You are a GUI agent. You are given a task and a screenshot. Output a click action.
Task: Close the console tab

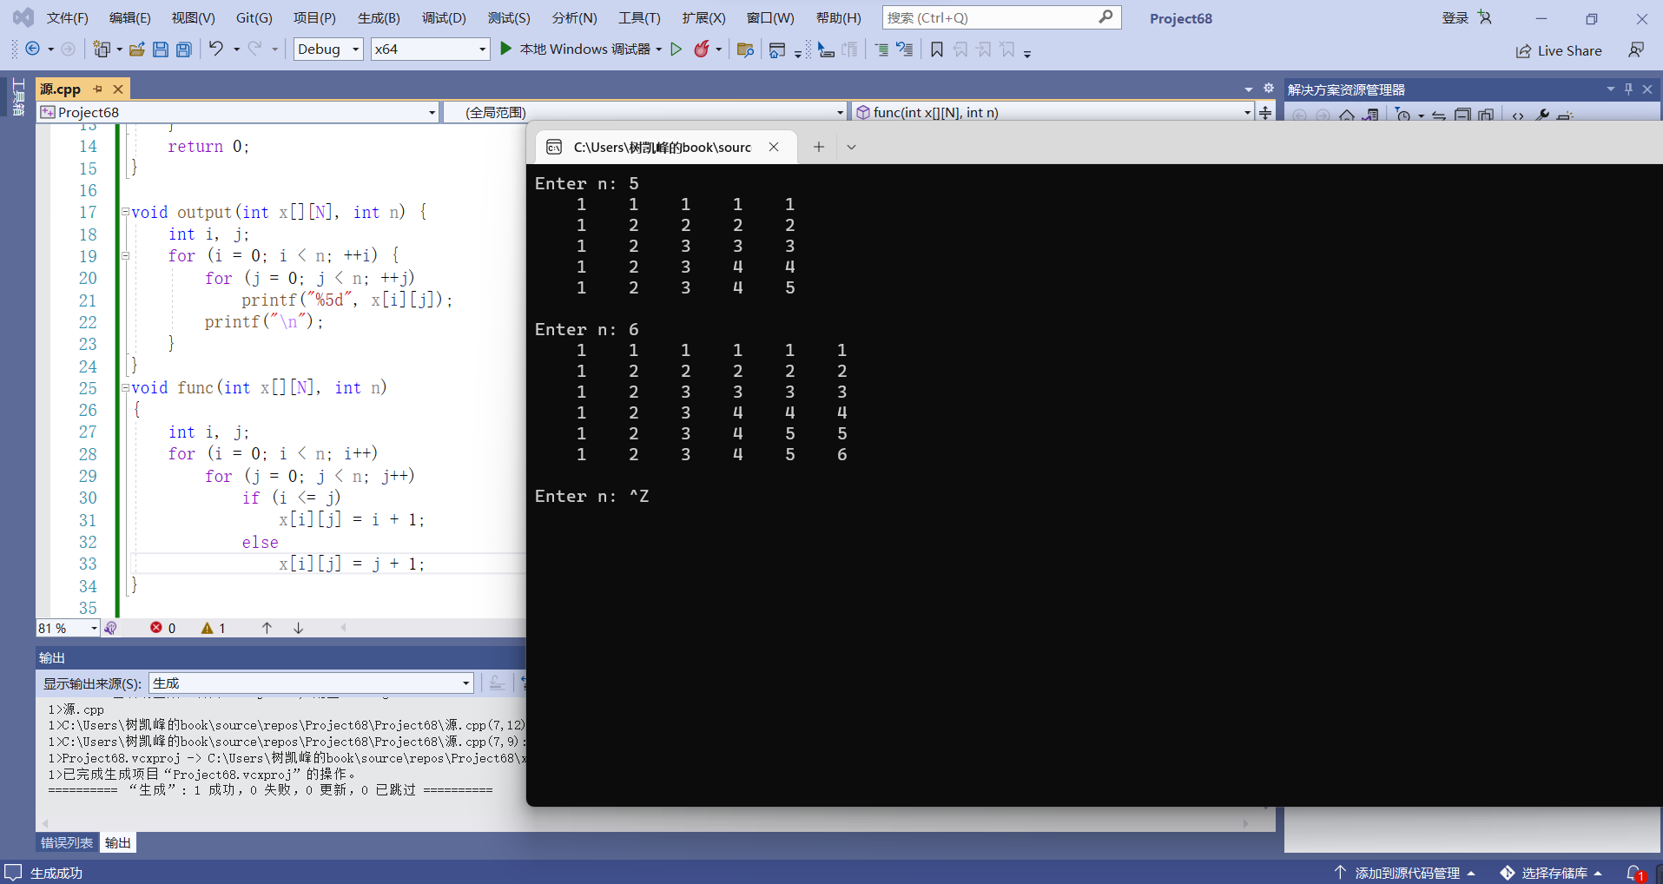click(774, 147)
